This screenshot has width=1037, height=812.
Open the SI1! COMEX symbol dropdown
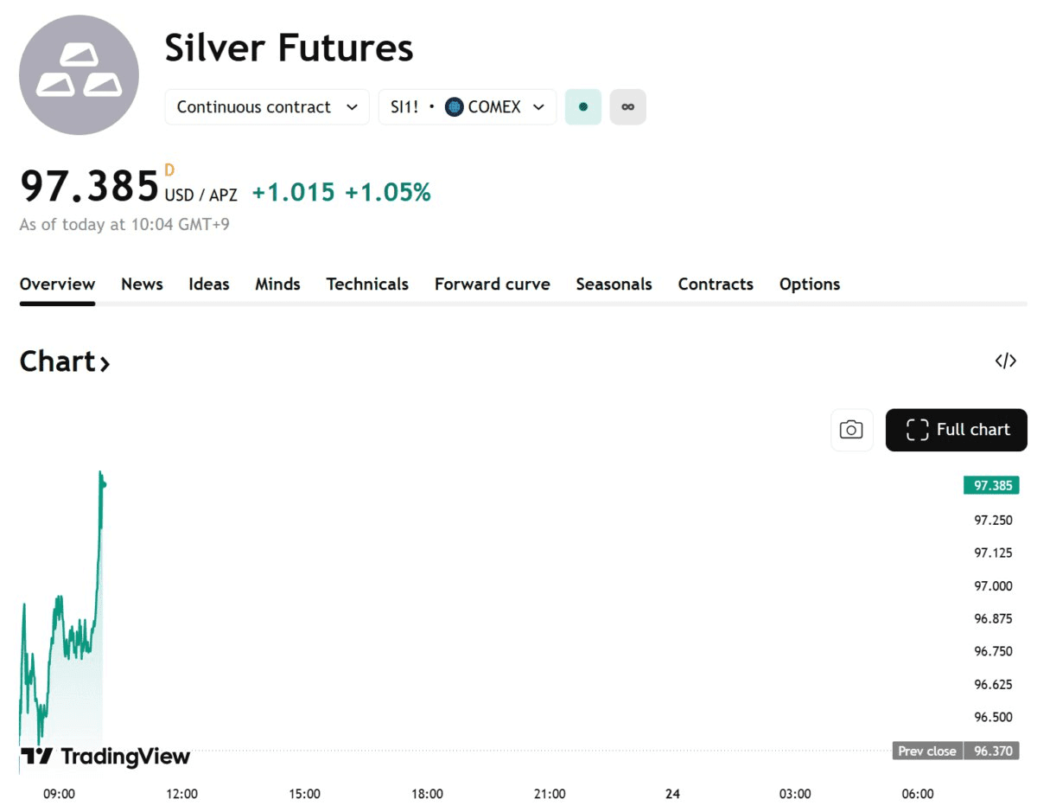click(468, 107)
